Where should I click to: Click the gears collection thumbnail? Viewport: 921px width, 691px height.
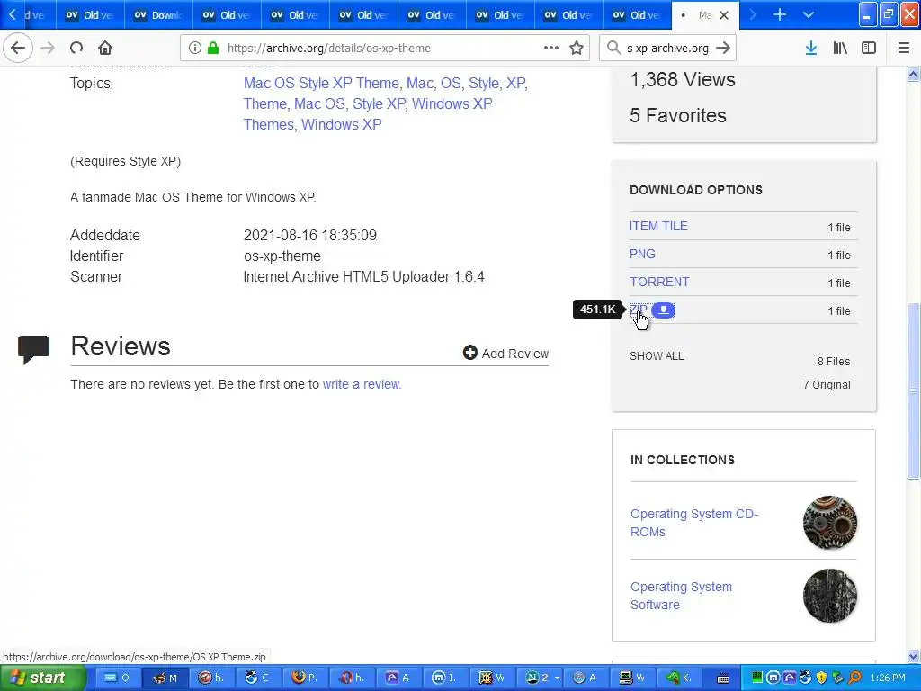[829, 523]
